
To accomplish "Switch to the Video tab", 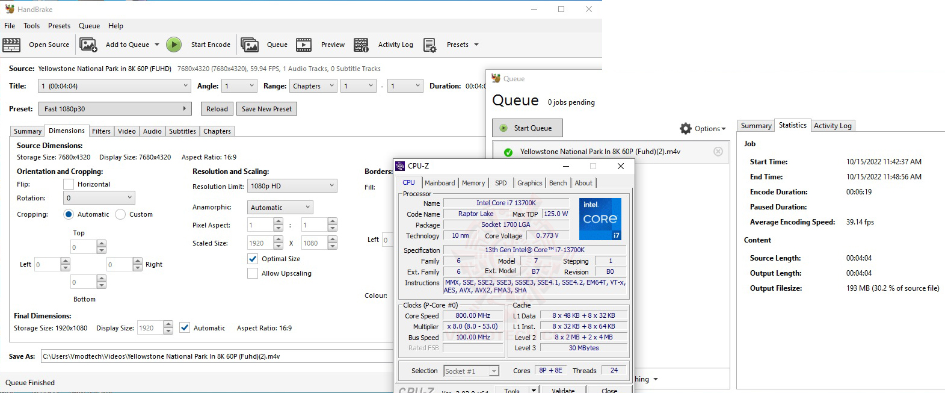I will 127,131.
